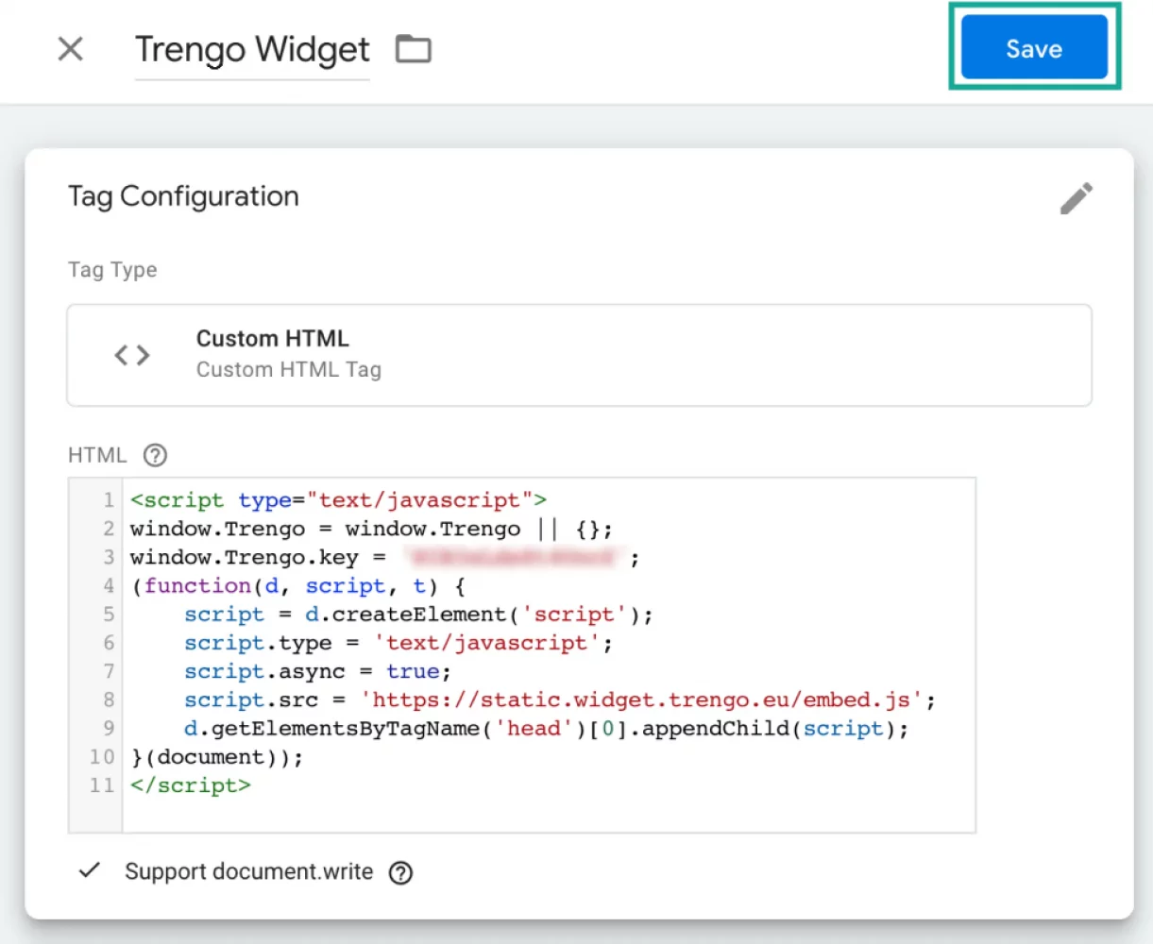Click the script.type = 'text/javascript' line
1153x944 pixels.
click(398, 643)
